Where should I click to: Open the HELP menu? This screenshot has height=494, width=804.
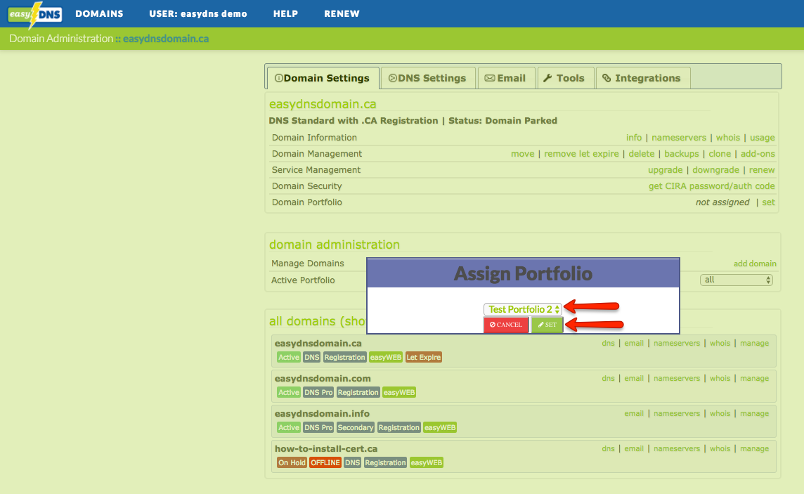click(x=285, y=14)
